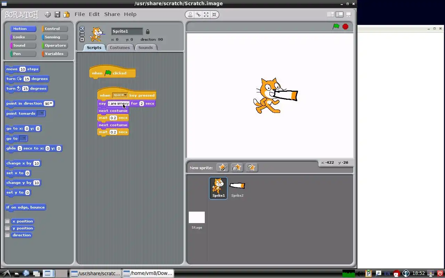This screenshot has width=445, height=278.
Task: Set rotation style to don't rotate
Action: (82, 40)
